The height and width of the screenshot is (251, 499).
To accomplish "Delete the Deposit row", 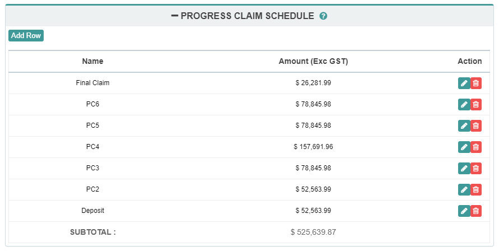I will tap(476, 211).
